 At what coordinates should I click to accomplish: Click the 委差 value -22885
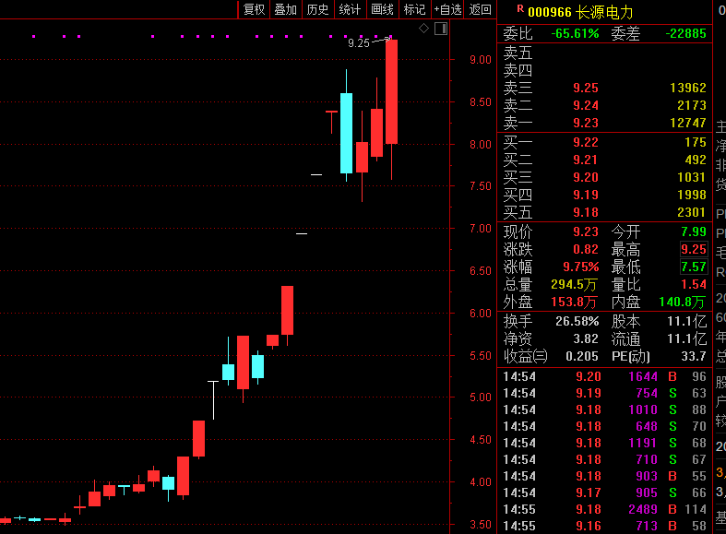(685, 34)
